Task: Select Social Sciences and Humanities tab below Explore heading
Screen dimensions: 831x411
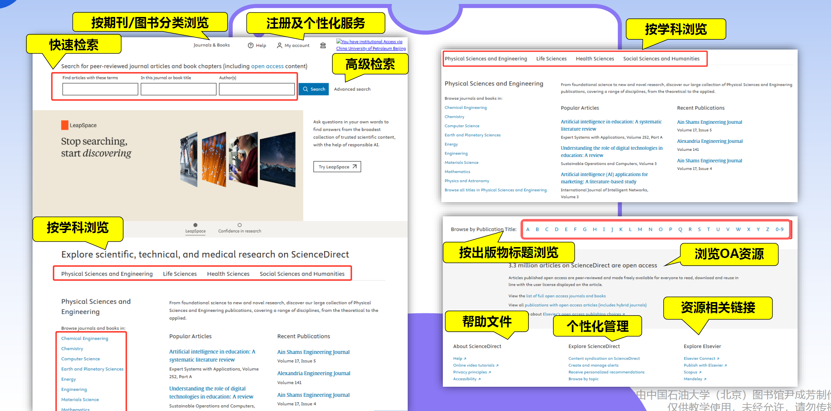Action: coord(302,274)
